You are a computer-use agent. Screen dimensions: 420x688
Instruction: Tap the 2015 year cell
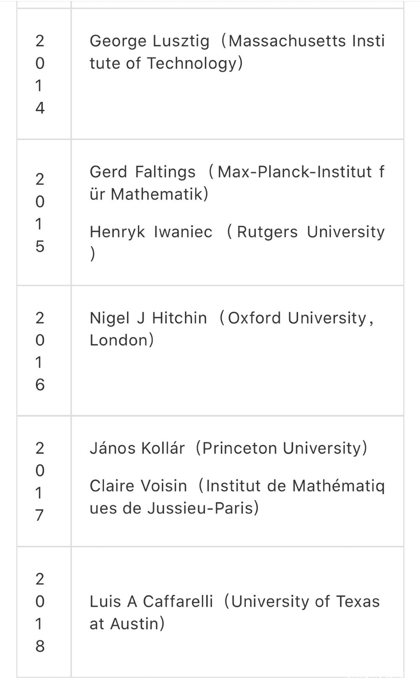[40, 213]
